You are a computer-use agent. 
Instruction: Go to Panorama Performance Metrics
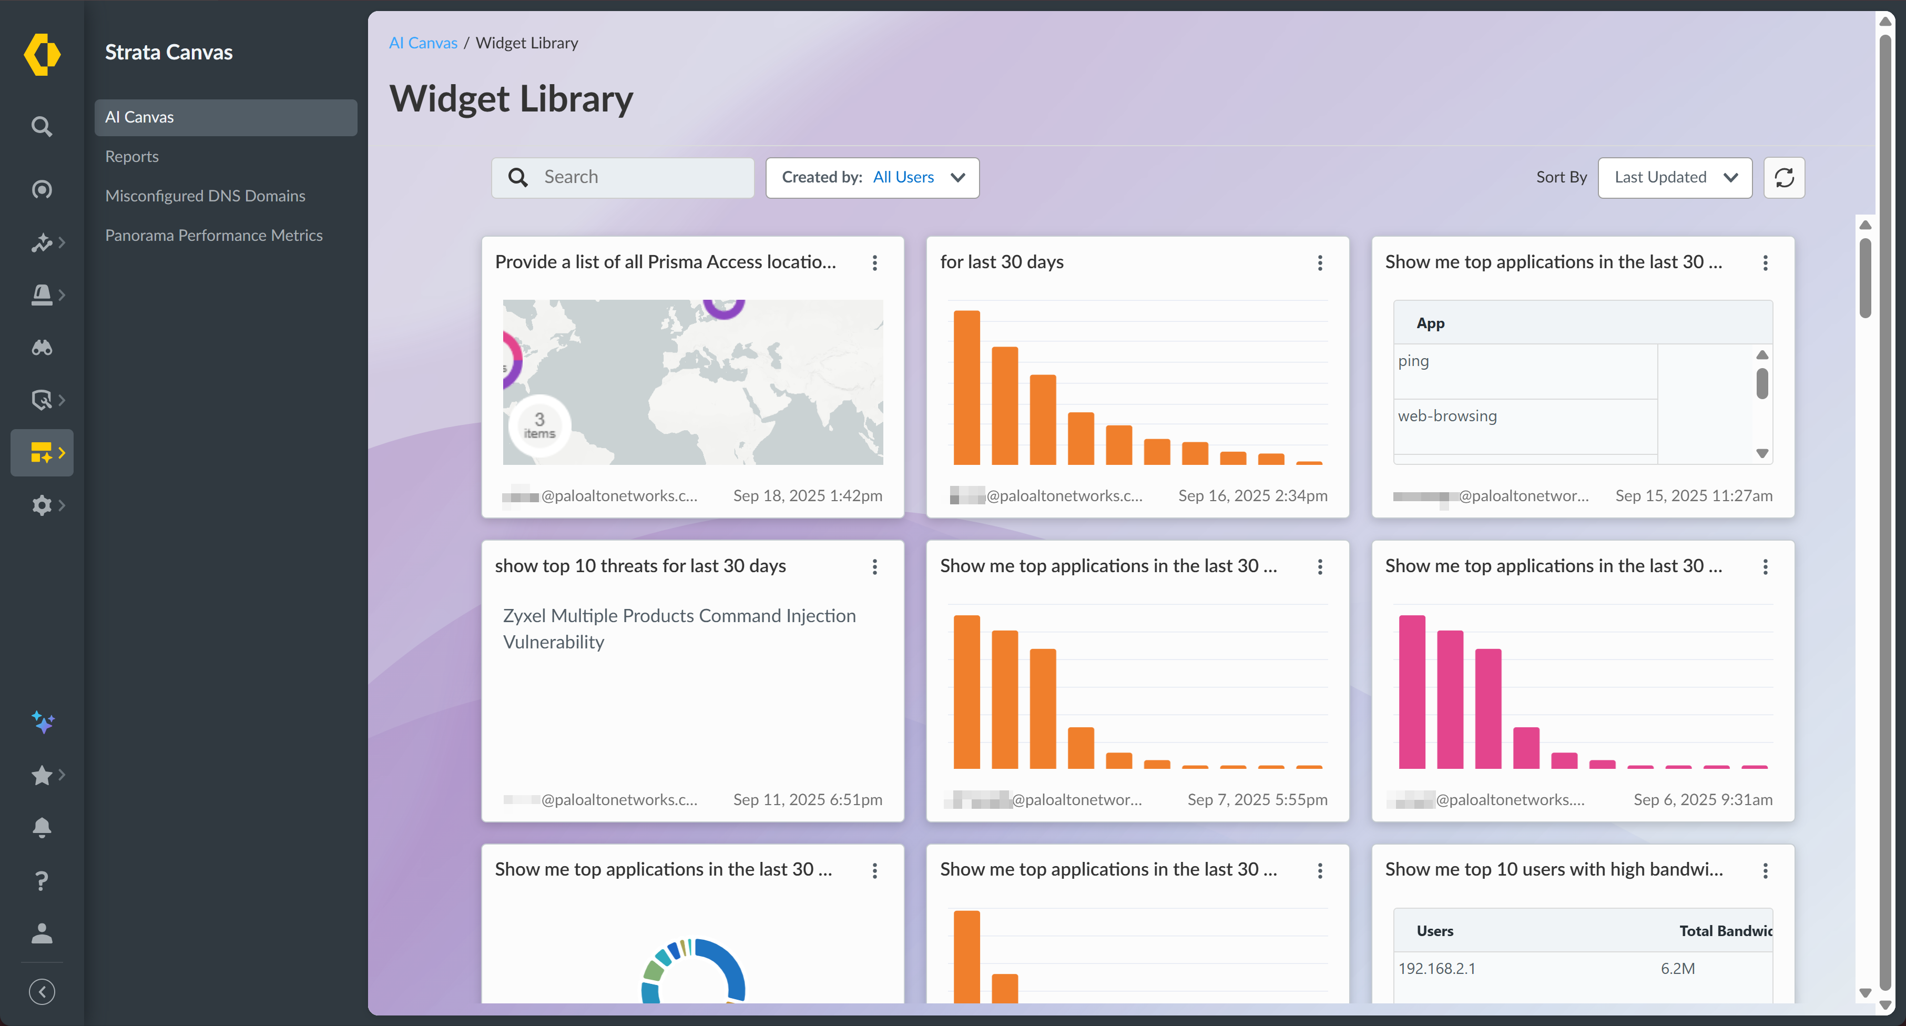click(x=214, y=235)
